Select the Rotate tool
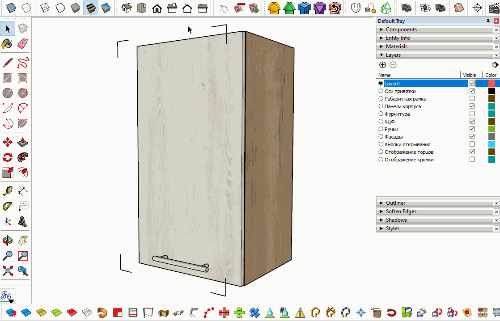500x321 pixels. click(x=7, y=157)
